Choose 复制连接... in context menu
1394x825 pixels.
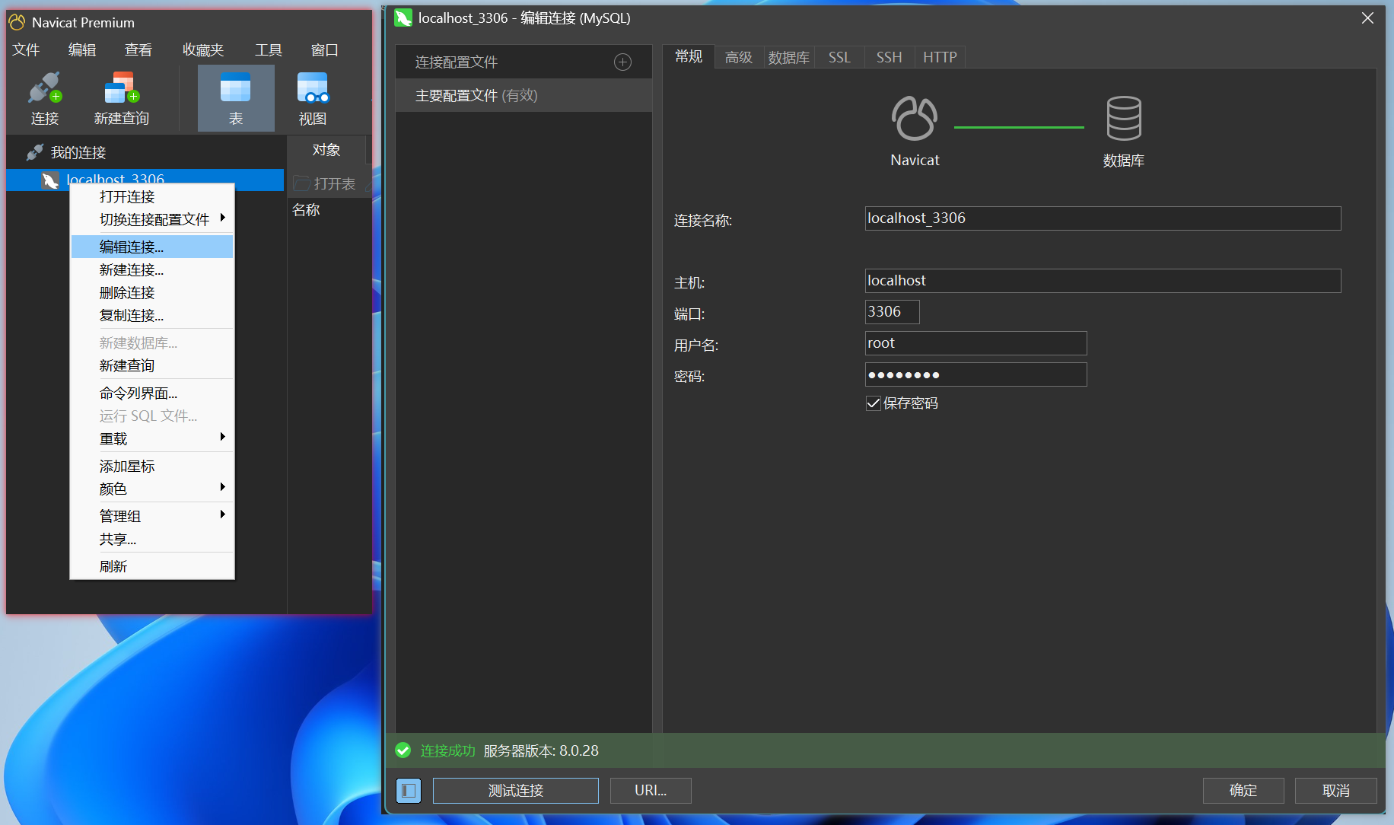point(152,316)
